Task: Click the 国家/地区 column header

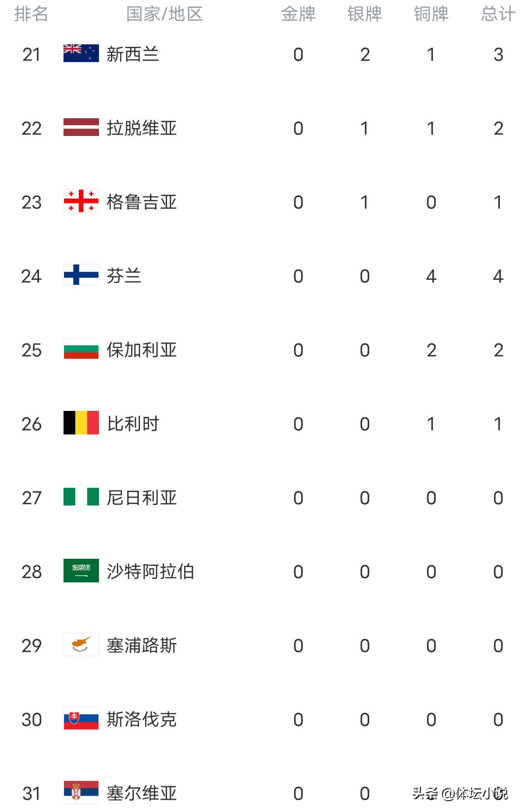Action: click(x=164, y=14)
